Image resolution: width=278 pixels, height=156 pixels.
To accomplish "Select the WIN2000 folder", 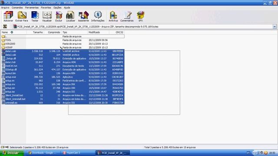I will click(x=8, y=44).
